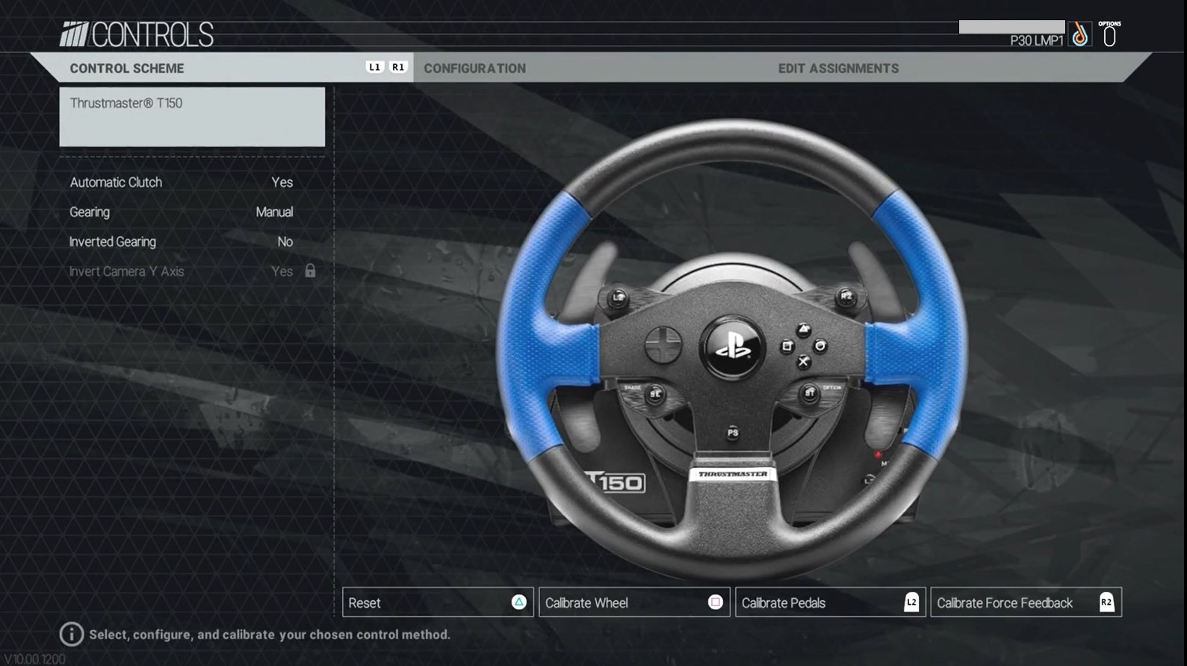Click the Project CARS logo beside CONTROLS
This screenshot has height=666, width=1187.
click(x=74, y=34)
